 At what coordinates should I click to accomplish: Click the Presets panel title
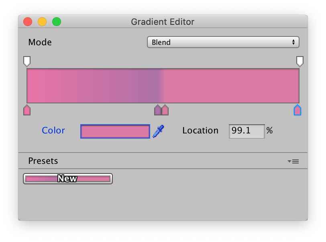[x=43, y=161]
